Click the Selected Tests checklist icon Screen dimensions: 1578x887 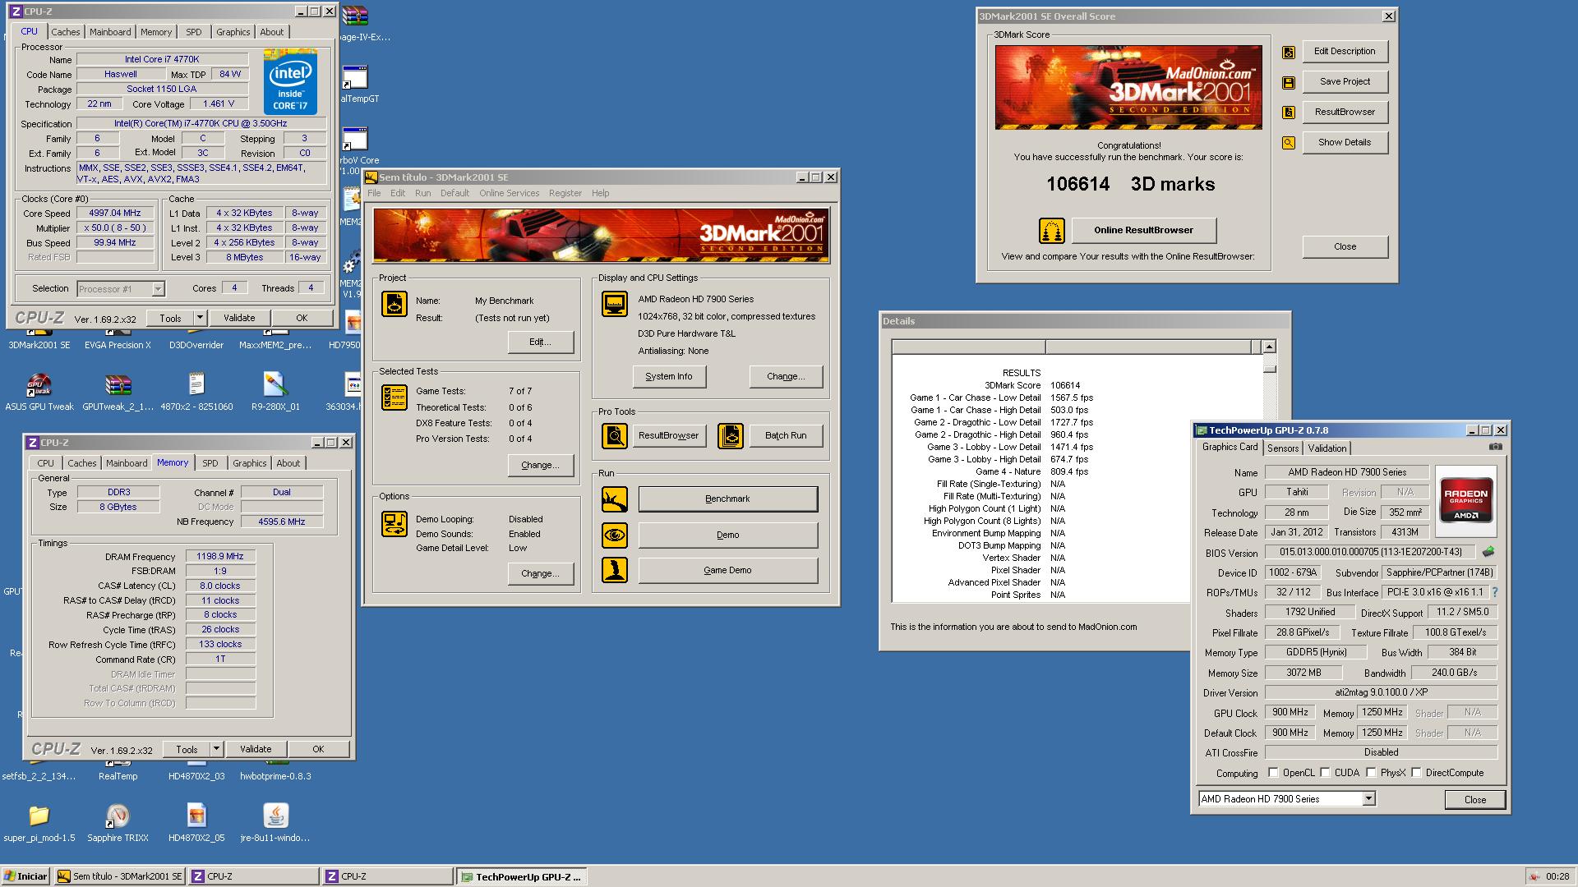tap(394, 398)
